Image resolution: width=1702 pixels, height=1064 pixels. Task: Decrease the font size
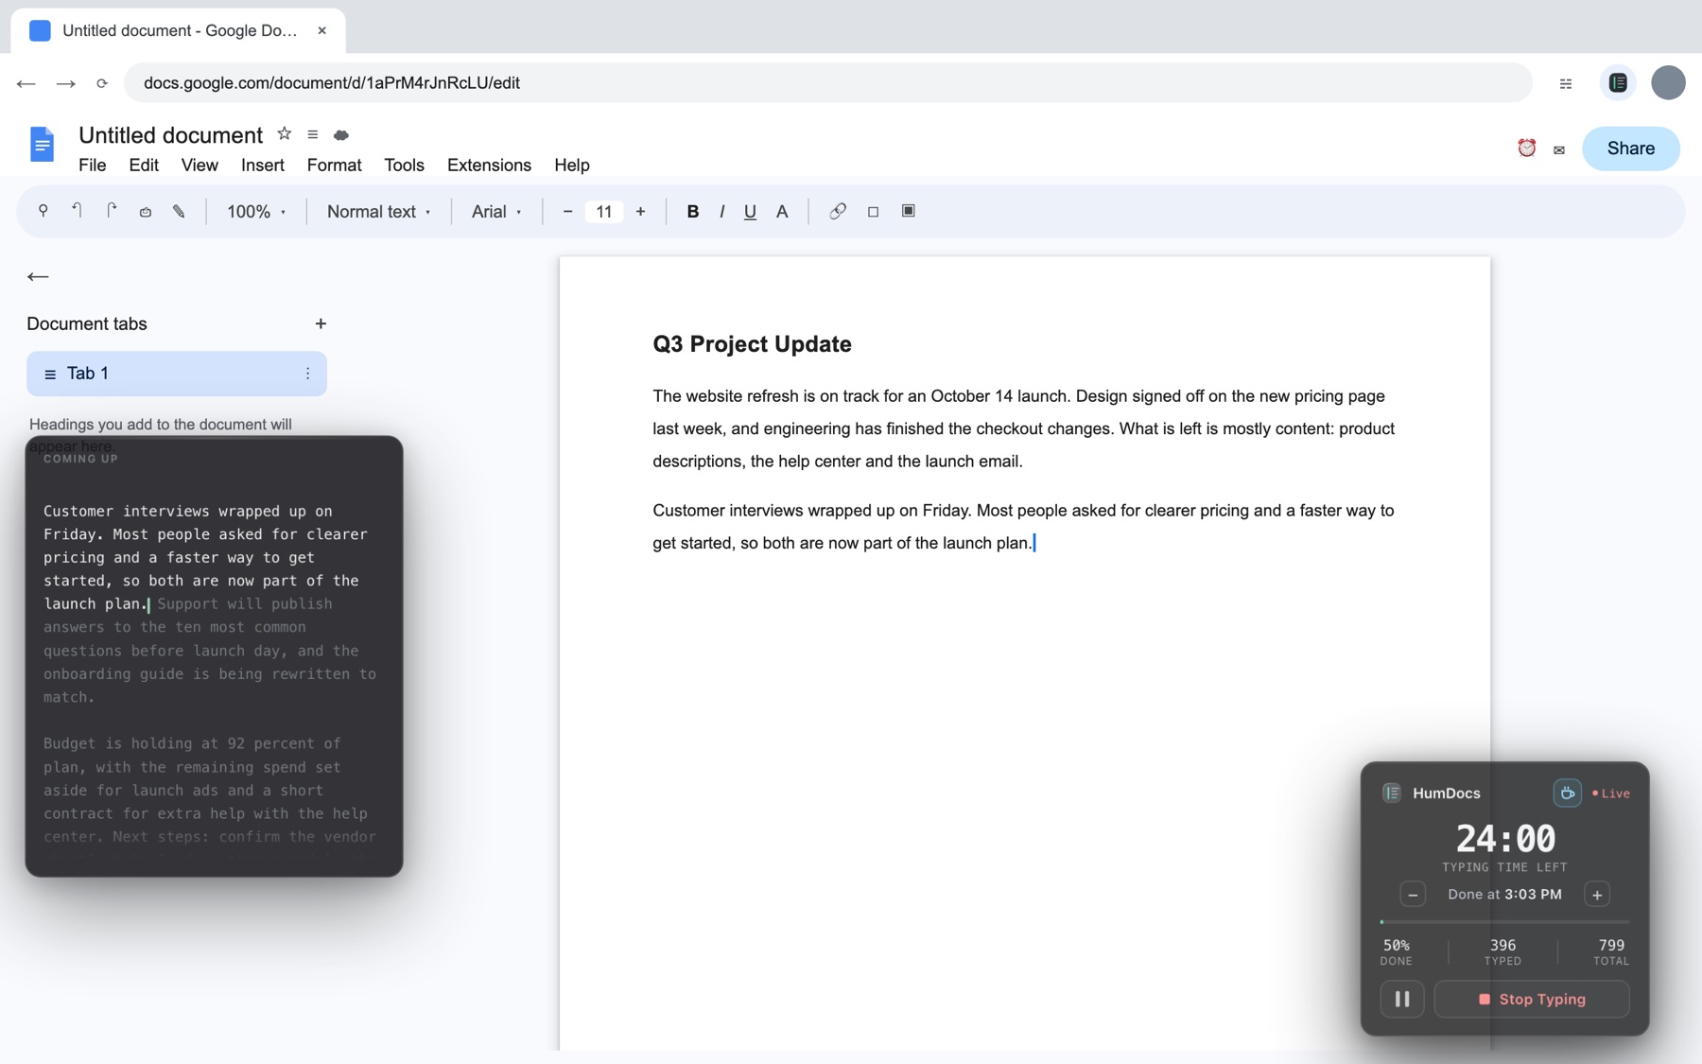coord(567,212)
